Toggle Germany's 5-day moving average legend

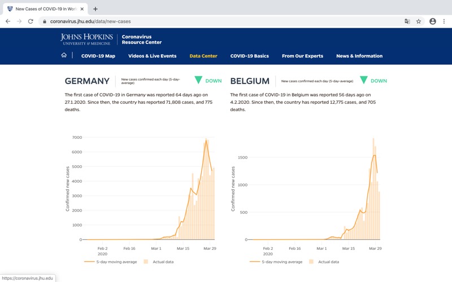point(110,262)
